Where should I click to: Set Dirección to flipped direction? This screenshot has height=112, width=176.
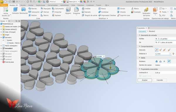(160, 50)
